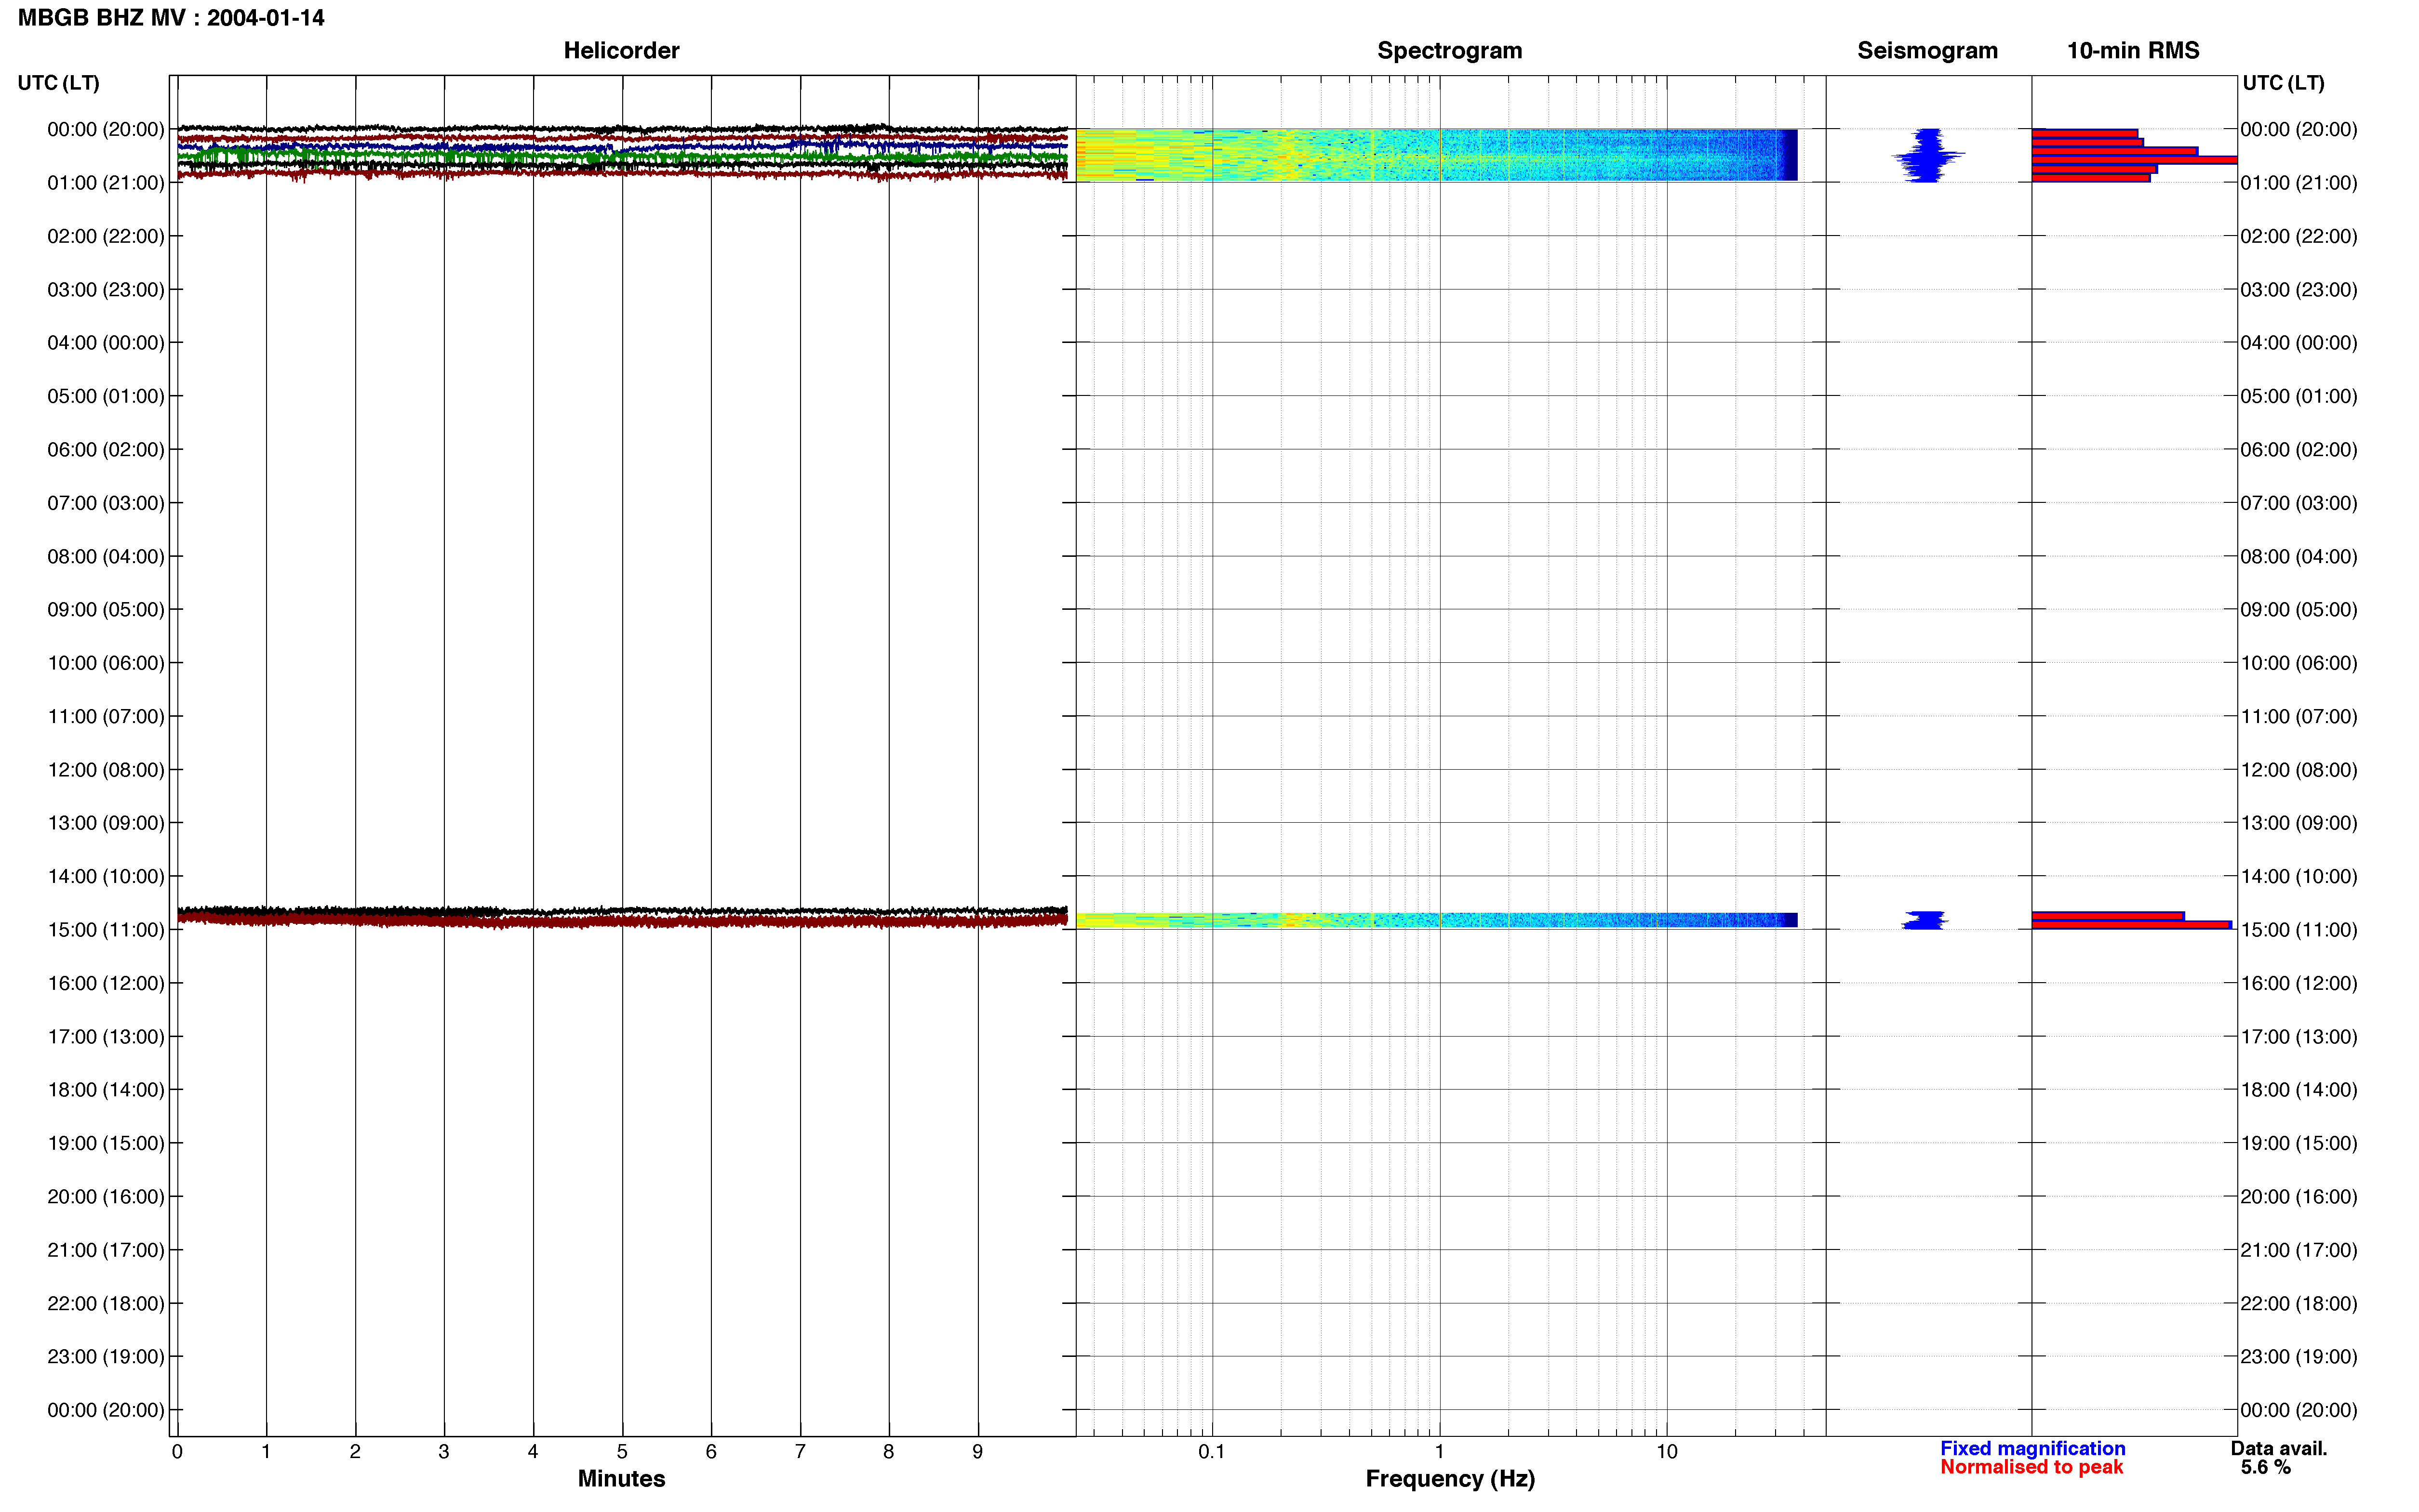Click the 07:00 (03:00) label on the right axis
The image size is (2419, 1512).
click(2299, 503)
